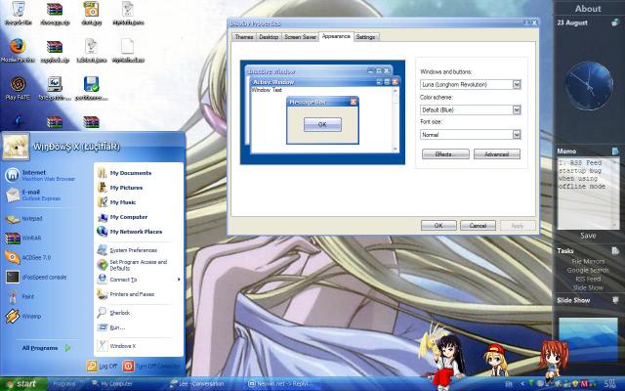The width and height of the screenshot is (625, 391).
Task: Click the Start button on the taskbar
Action: pos(23,384)
